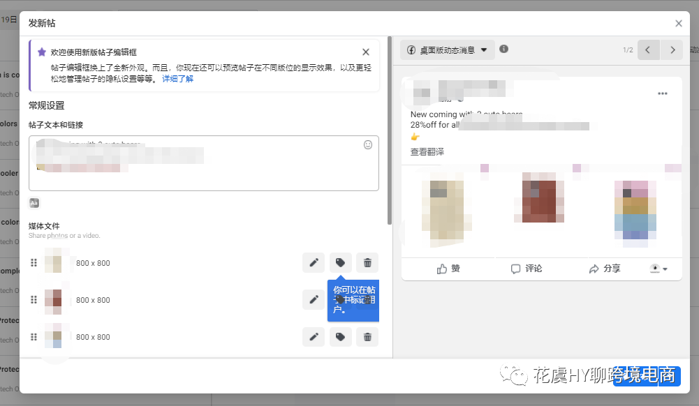Click the Aa text formatting icon

(34, 202)
